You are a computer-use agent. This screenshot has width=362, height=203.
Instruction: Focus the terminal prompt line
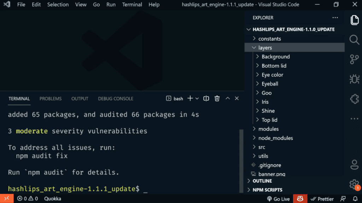[77, 189]
